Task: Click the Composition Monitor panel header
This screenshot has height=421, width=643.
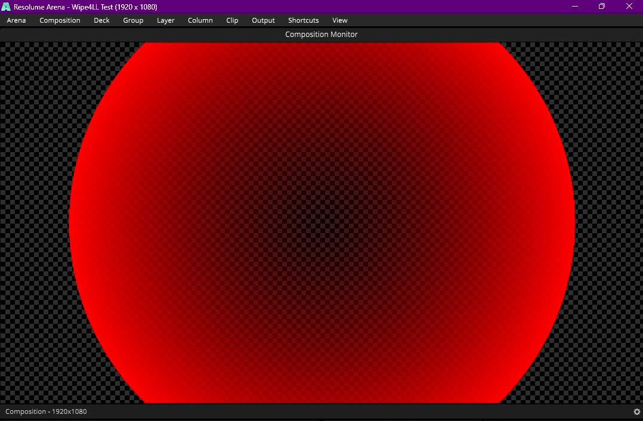Action: 321,35
